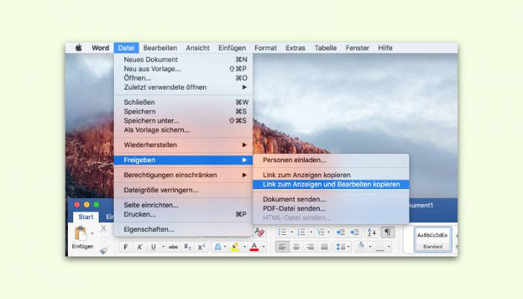Open the Tabelle menu

coord(326,48)
